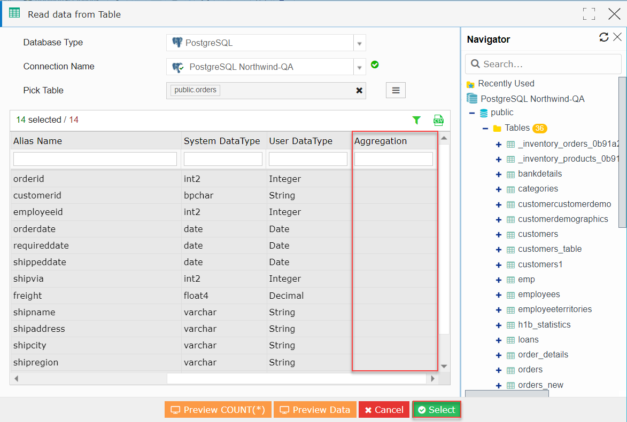Select PostgreSQL Northwind-QA database node
This screenshot has width=627, height=422.
point(532,99)
